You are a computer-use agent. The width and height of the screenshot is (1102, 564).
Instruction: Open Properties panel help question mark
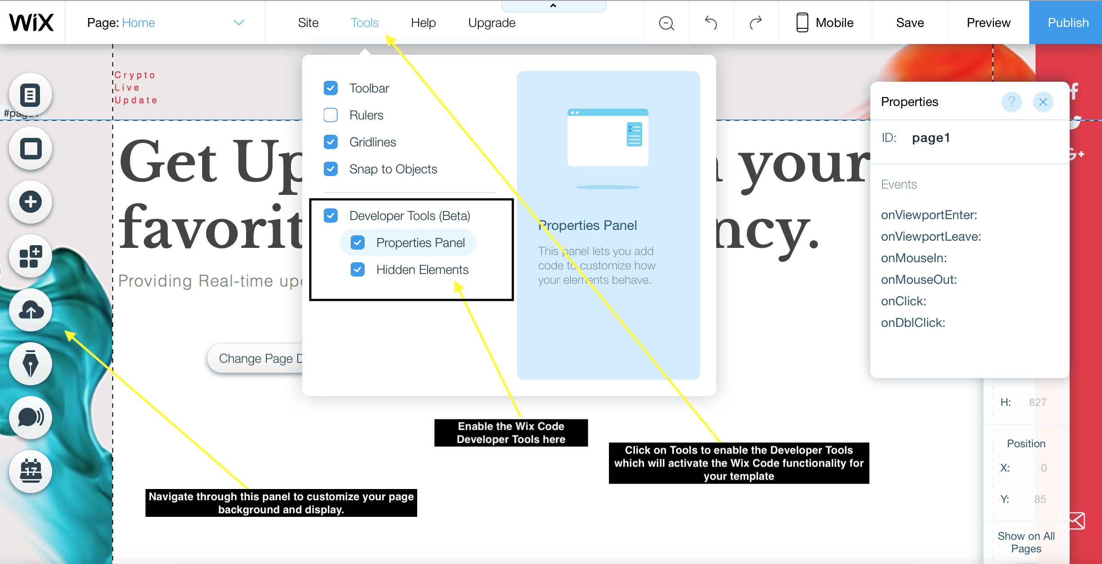1012,102
